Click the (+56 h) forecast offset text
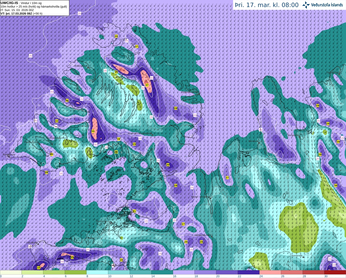Viewport: 346px width, 278px height. (38, 13)
